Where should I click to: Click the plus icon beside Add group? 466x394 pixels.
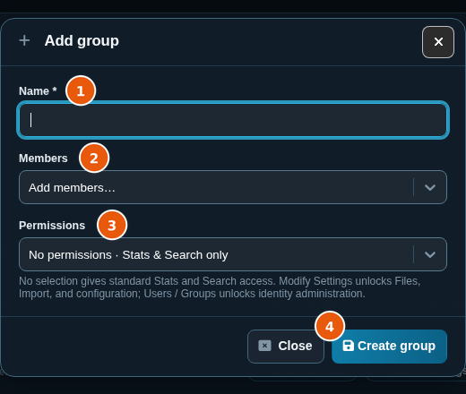click(24, 40)
